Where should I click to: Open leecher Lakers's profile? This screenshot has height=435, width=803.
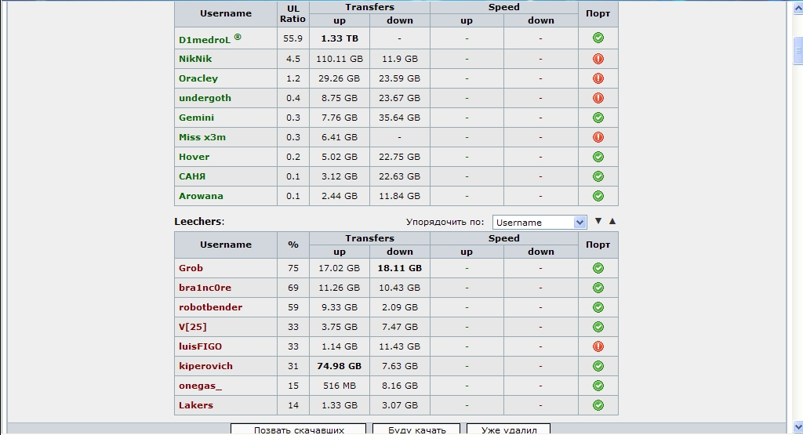coord(195,405)
